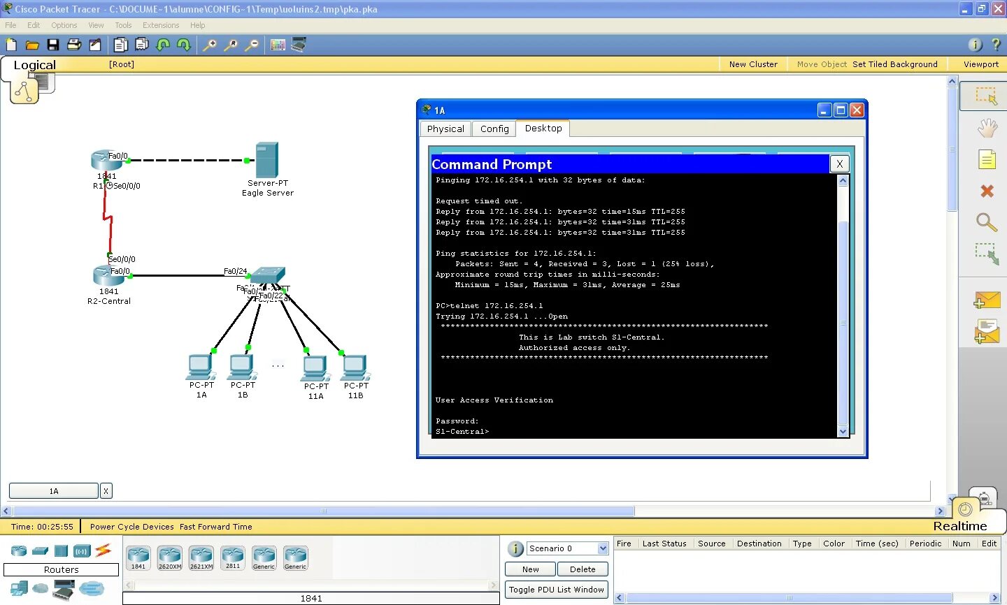The image size is (1007, 605).
Task: Select the red X Delete tool
Action: (x=987, y=191)
